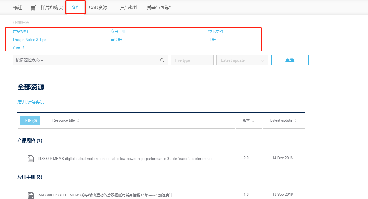Go to the CAD资源 tab
368x199 pixels.
98,8
